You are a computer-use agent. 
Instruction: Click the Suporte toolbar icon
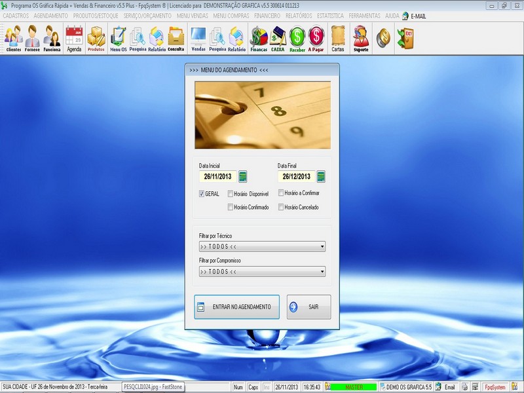[x=362, y=38]
